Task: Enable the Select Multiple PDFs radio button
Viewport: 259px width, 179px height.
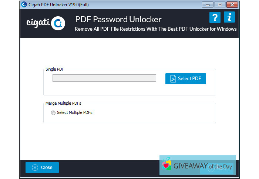Action: click(54, 113)
